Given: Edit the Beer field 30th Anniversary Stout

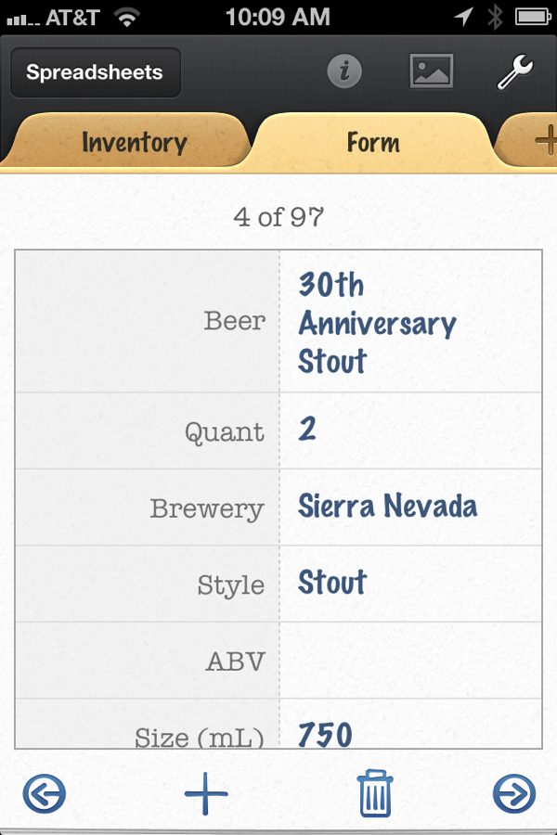Looking at the screenshot, I should [410, 322].
